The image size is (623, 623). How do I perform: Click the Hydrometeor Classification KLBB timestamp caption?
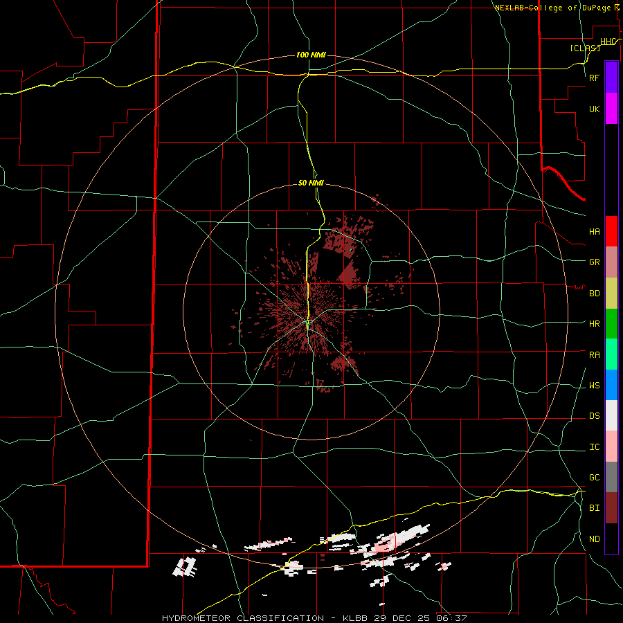point(314,618)
